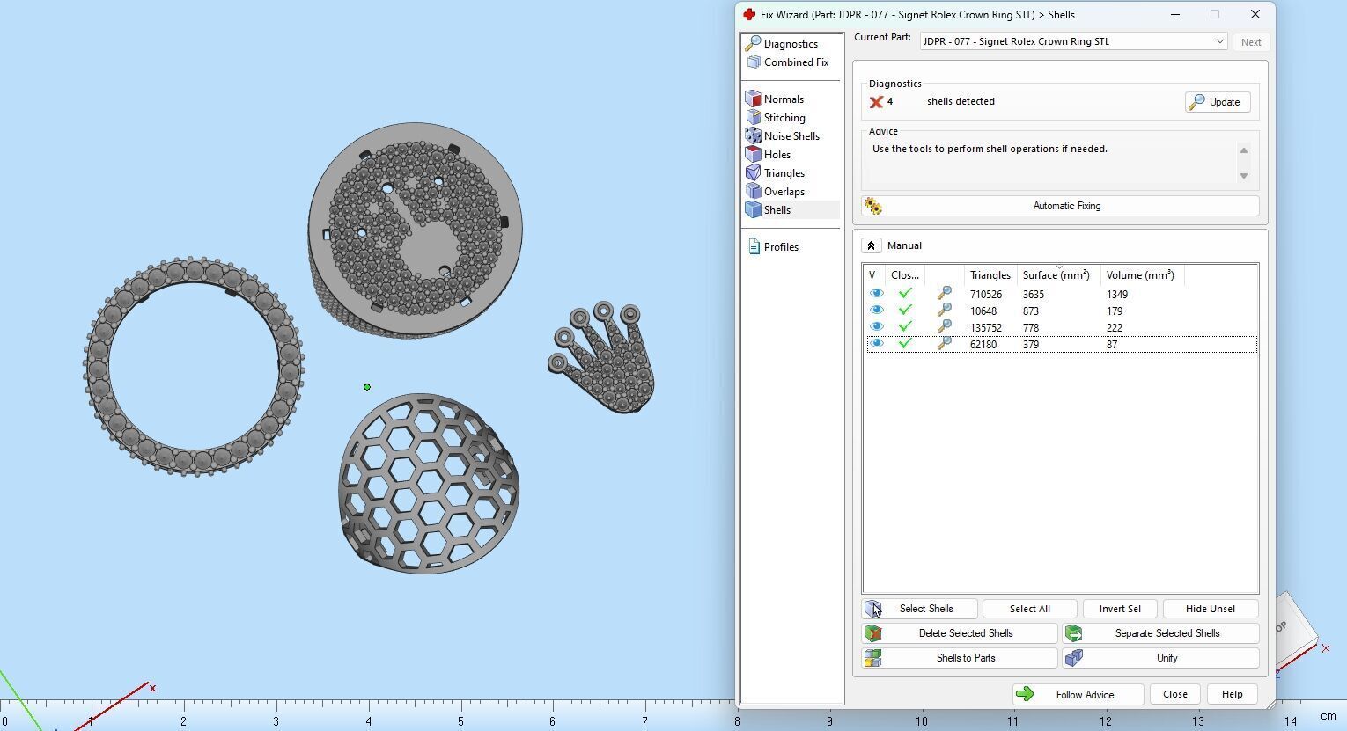Click Hide Unsel button
This screenshot has width=1347, height=731.
point(1211,609)
